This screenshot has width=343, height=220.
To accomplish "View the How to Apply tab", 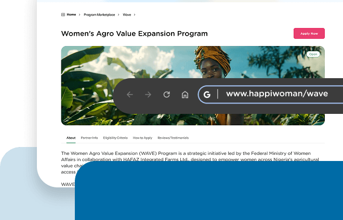I will (142, 138).
